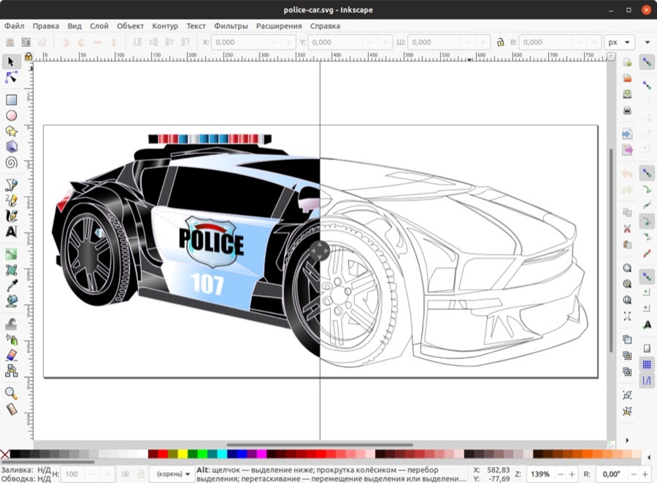Click the remove-color X in palette
Image resolution: width=657 pixels, height=483 pixels.
click(x=5, y=455)
